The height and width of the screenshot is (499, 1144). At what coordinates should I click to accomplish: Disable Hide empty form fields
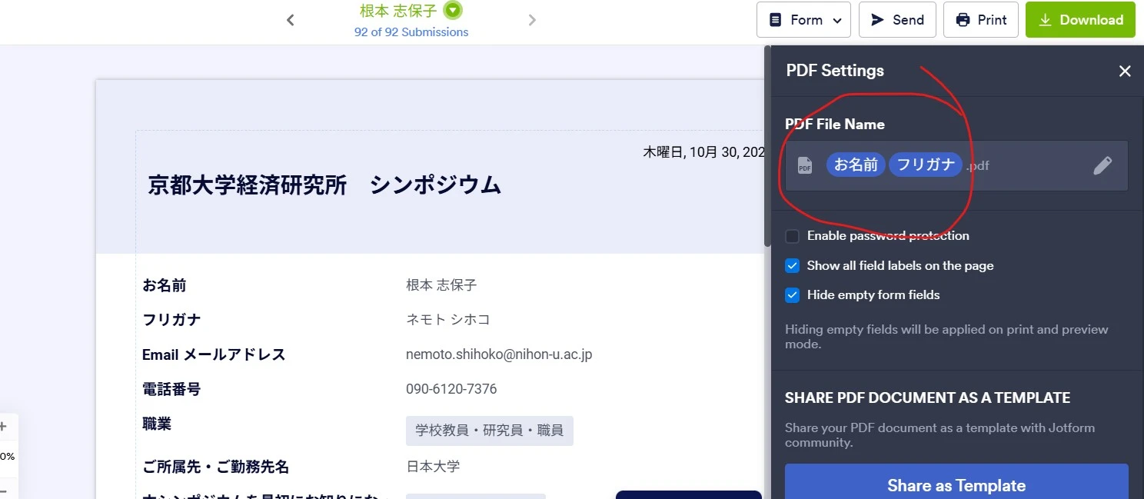[792, 295]
